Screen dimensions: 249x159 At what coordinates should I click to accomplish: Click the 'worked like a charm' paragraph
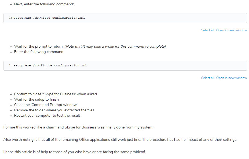(78, 127)
